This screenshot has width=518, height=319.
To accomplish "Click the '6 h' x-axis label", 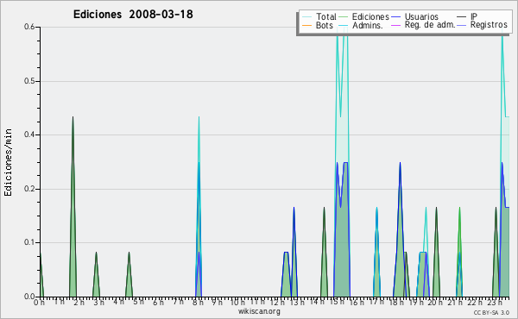I will (158, 302).
